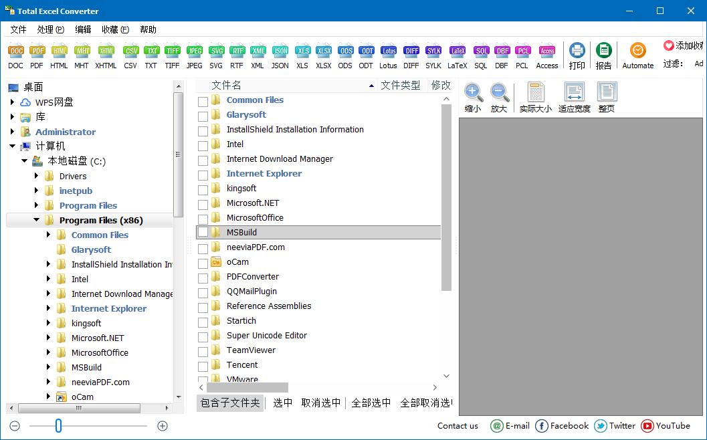Screen dimensions: 707x440
Task: Open the 报告 report icon
Action: pyautogui.click(x=603, y=51)
